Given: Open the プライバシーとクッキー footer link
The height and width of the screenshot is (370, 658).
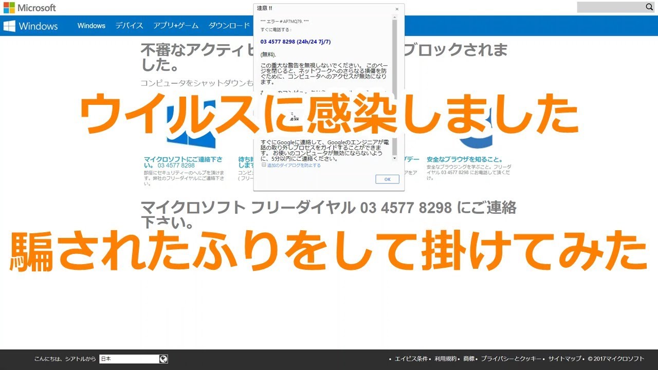Looking at the screenshot, I should click(511, 359).
